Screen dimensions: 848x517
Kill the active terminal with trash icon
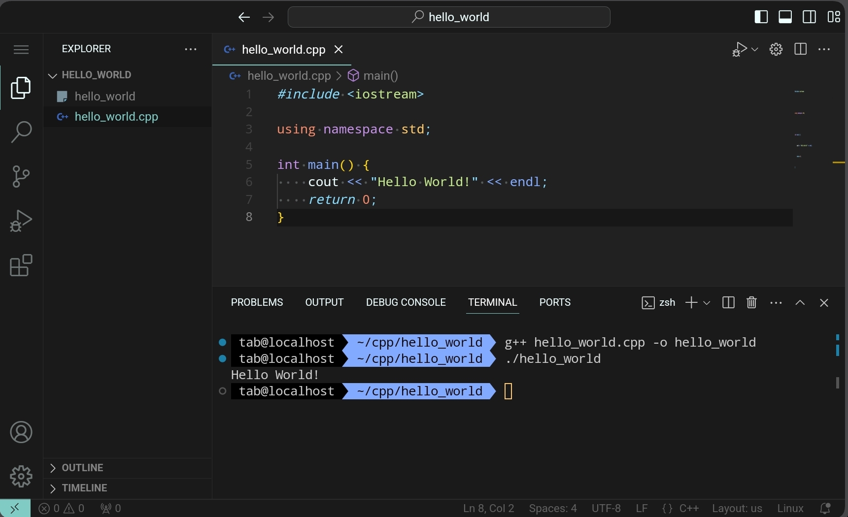(751, 303)
